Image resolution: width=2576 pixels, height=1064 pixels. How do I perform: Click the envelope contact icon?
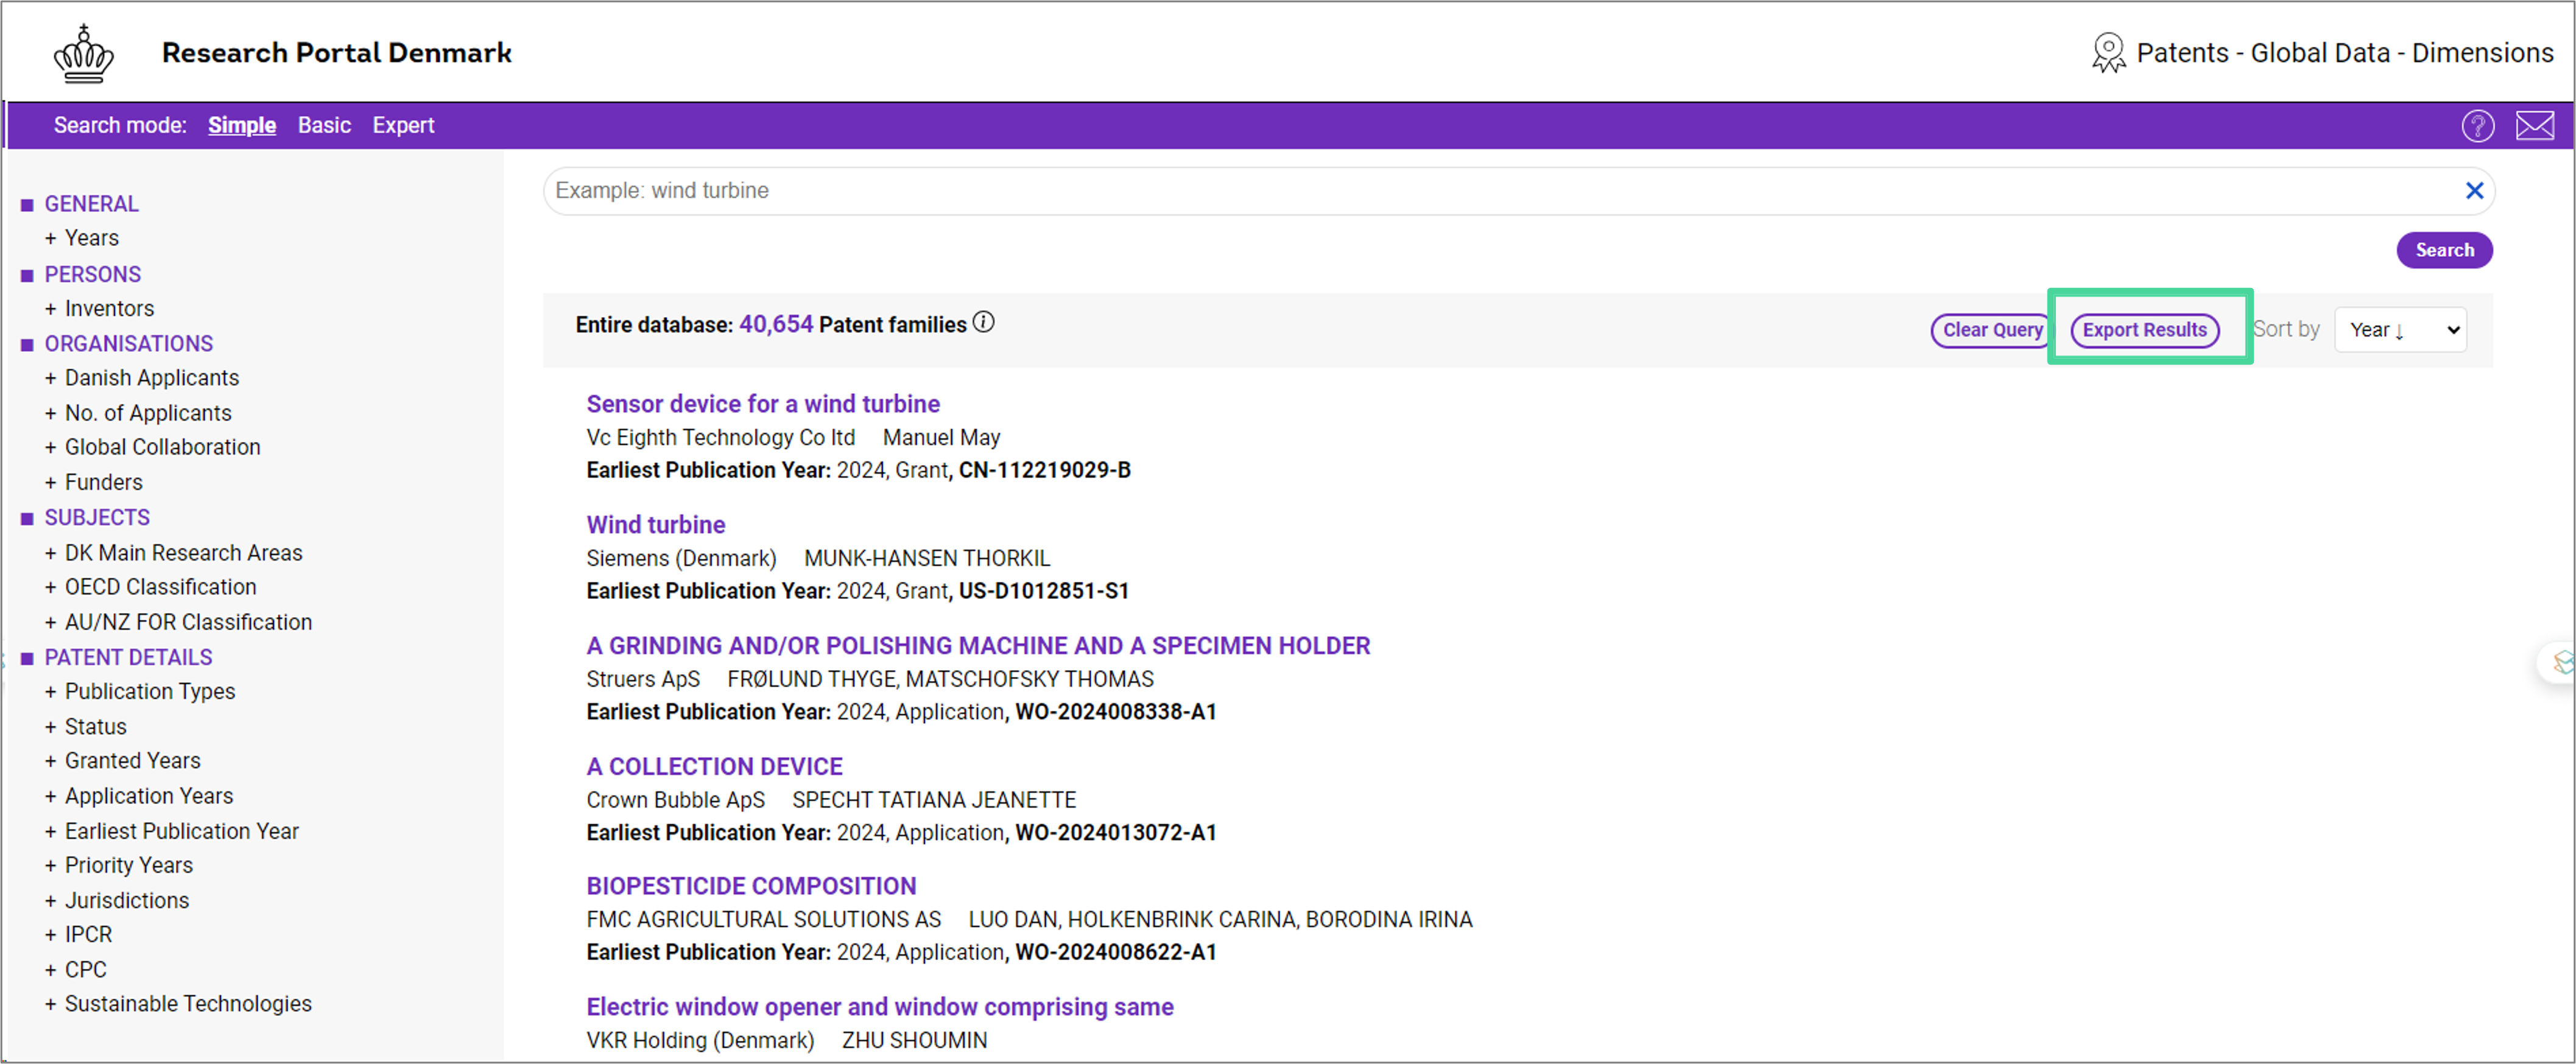[2534, 126]
